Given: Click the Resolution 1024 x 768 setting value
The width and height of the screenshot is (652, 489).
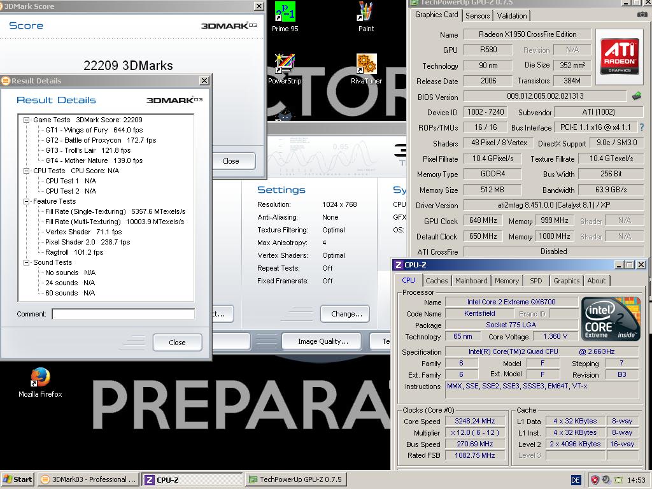Looking at the screenshot, I should pyautogui.click(x=339, y=204).
